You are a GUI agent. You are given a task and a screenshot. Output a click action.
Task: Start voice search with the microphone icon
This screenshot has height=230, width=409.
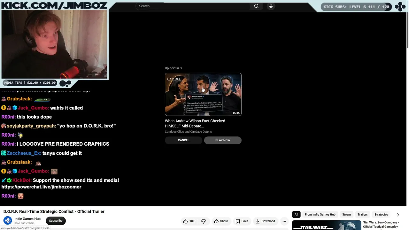coord(271,6)
